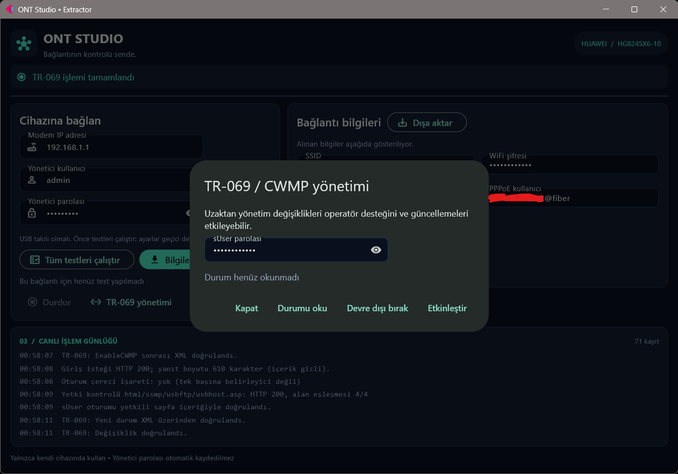
Task: Click the download icon on green Bilgile button
Action: pyautogui.click(x=154, y=260)
